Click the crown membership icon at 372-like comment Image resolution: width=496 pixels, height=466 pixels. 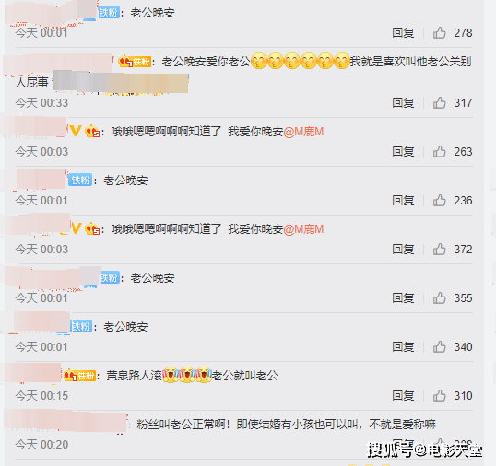[92, 228]
